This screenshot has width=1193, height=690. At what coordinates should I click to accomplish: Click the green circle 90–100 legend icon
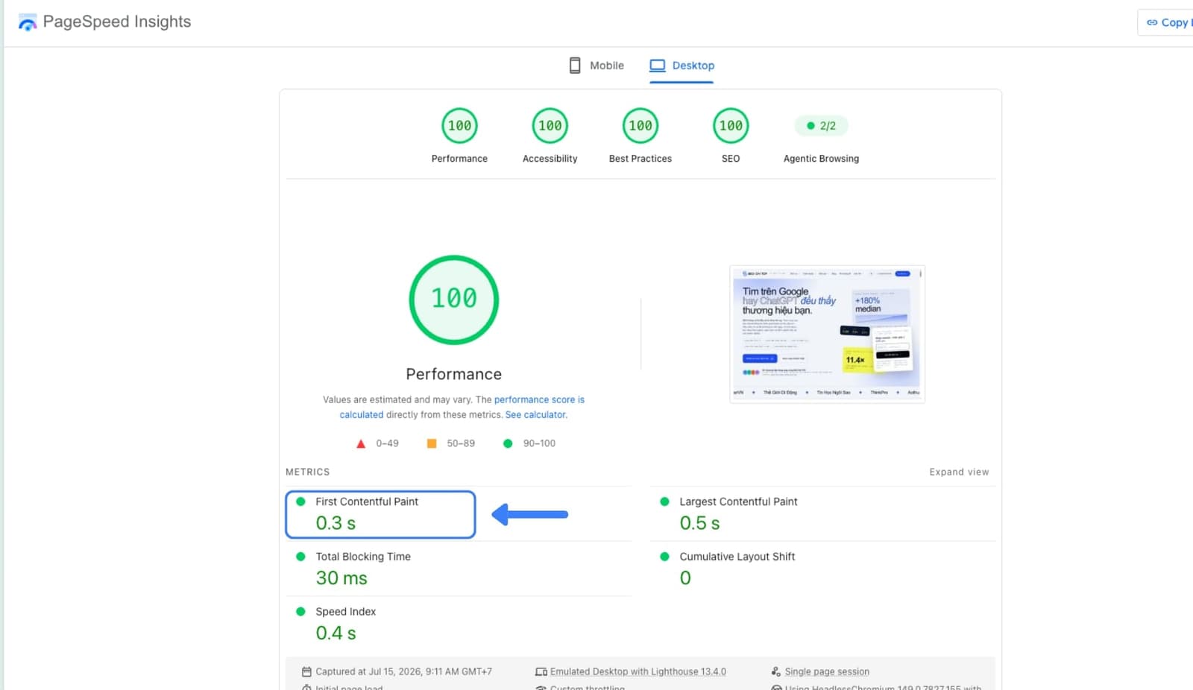click(x=508, y=443)
